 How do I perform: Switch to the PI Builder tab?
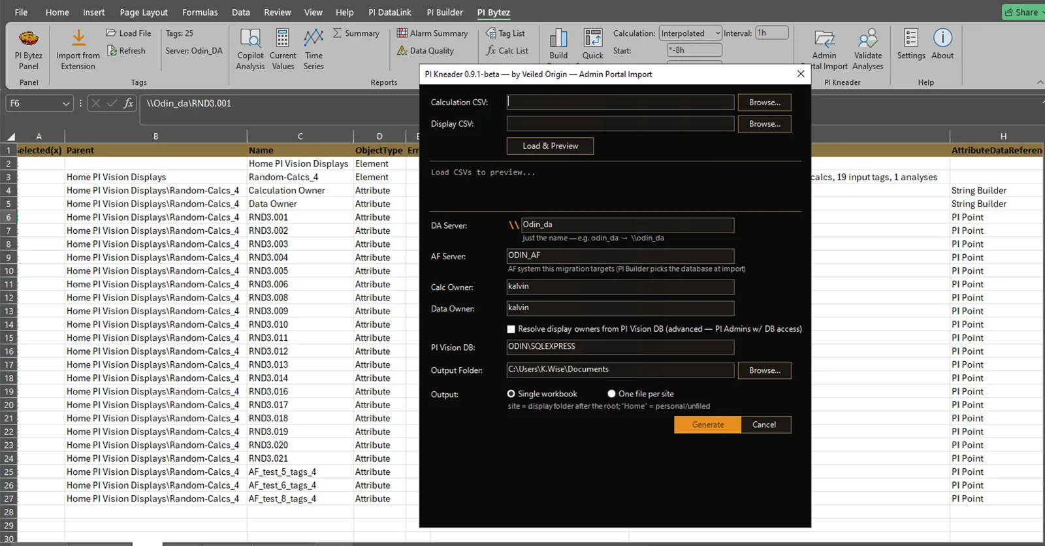coord(445,12)
